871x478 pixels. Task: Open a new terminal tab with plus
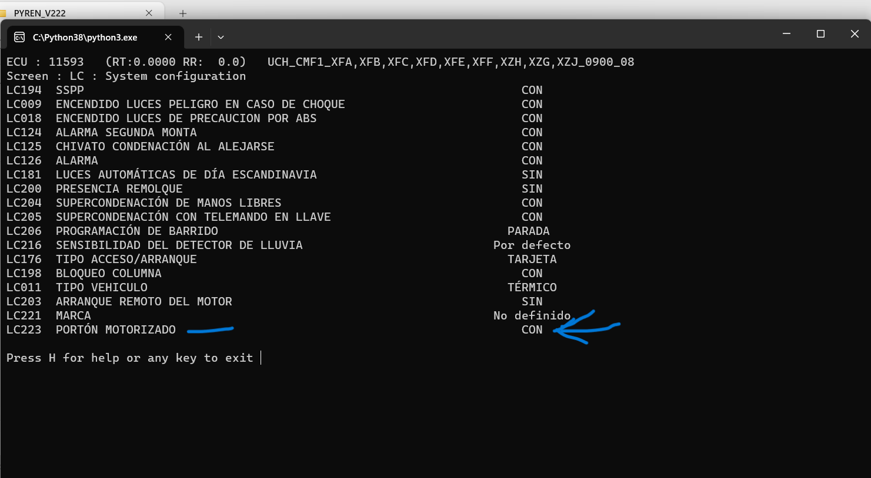coord(199,37)
